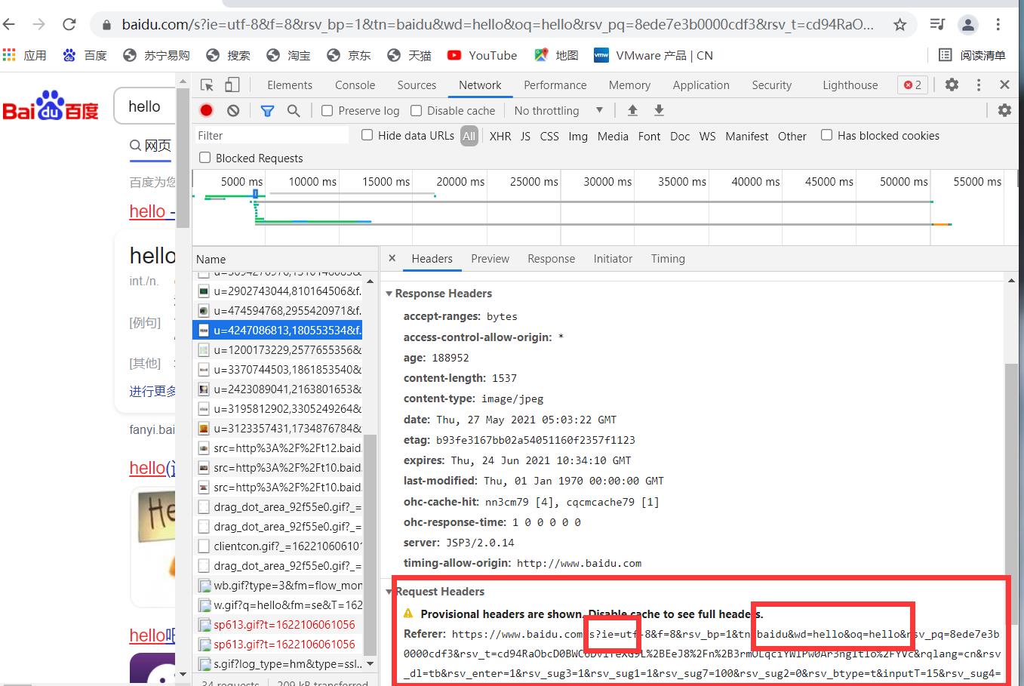The height and width of the screenshot is (686, 1024).
Task: Select the All filter type
Action: click(x=469, y=136)
